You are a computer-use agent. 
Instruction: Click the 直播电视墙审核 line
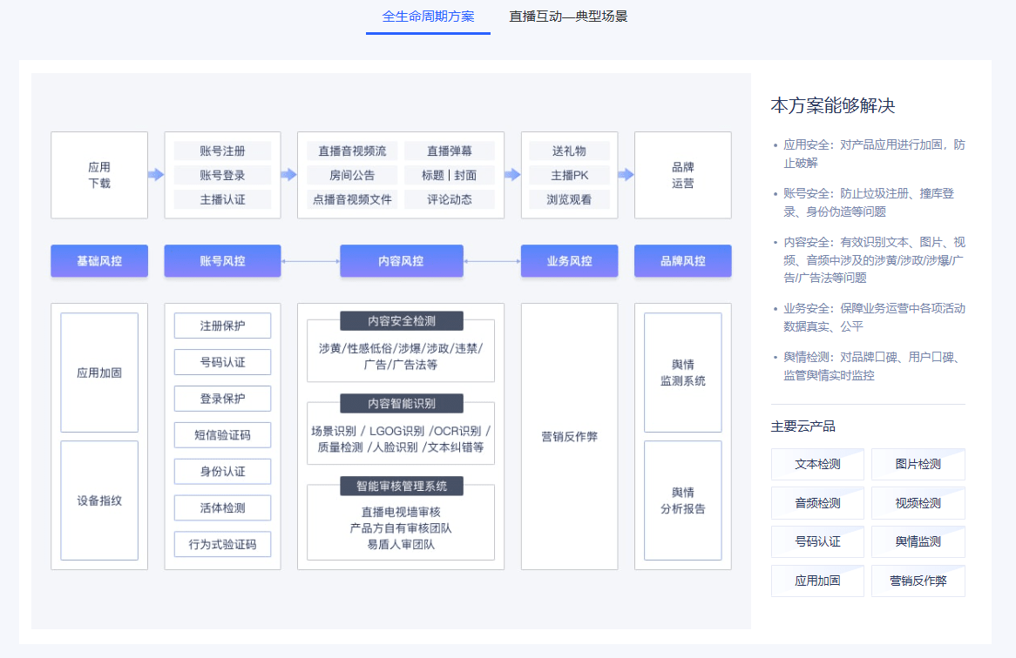tap(401, 512)
